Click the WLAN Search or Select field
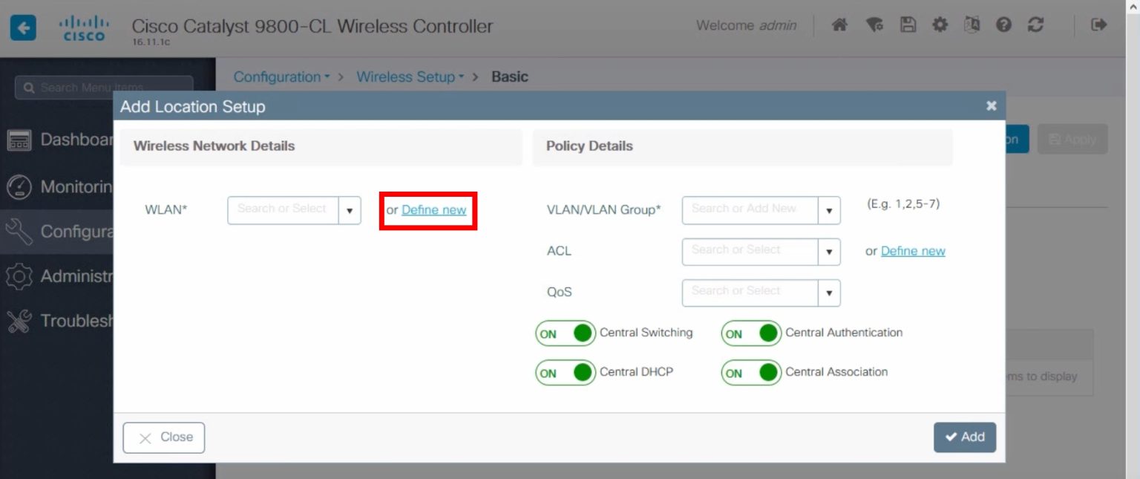Viewport: 1140px width, 479px height. click(283, 210)
